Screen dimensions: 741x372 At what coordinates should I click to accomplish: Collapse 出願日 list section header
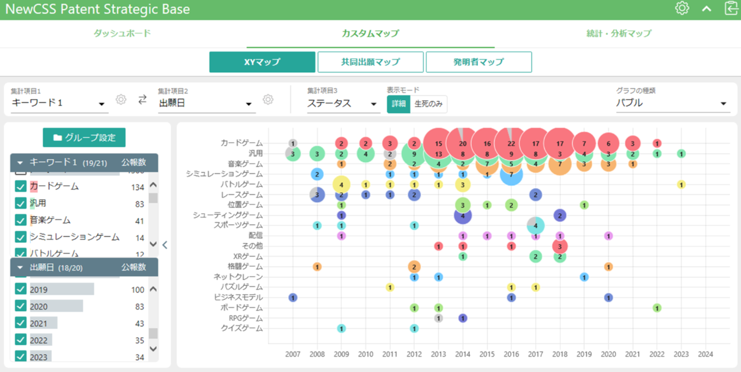click(x=20, y=267)
